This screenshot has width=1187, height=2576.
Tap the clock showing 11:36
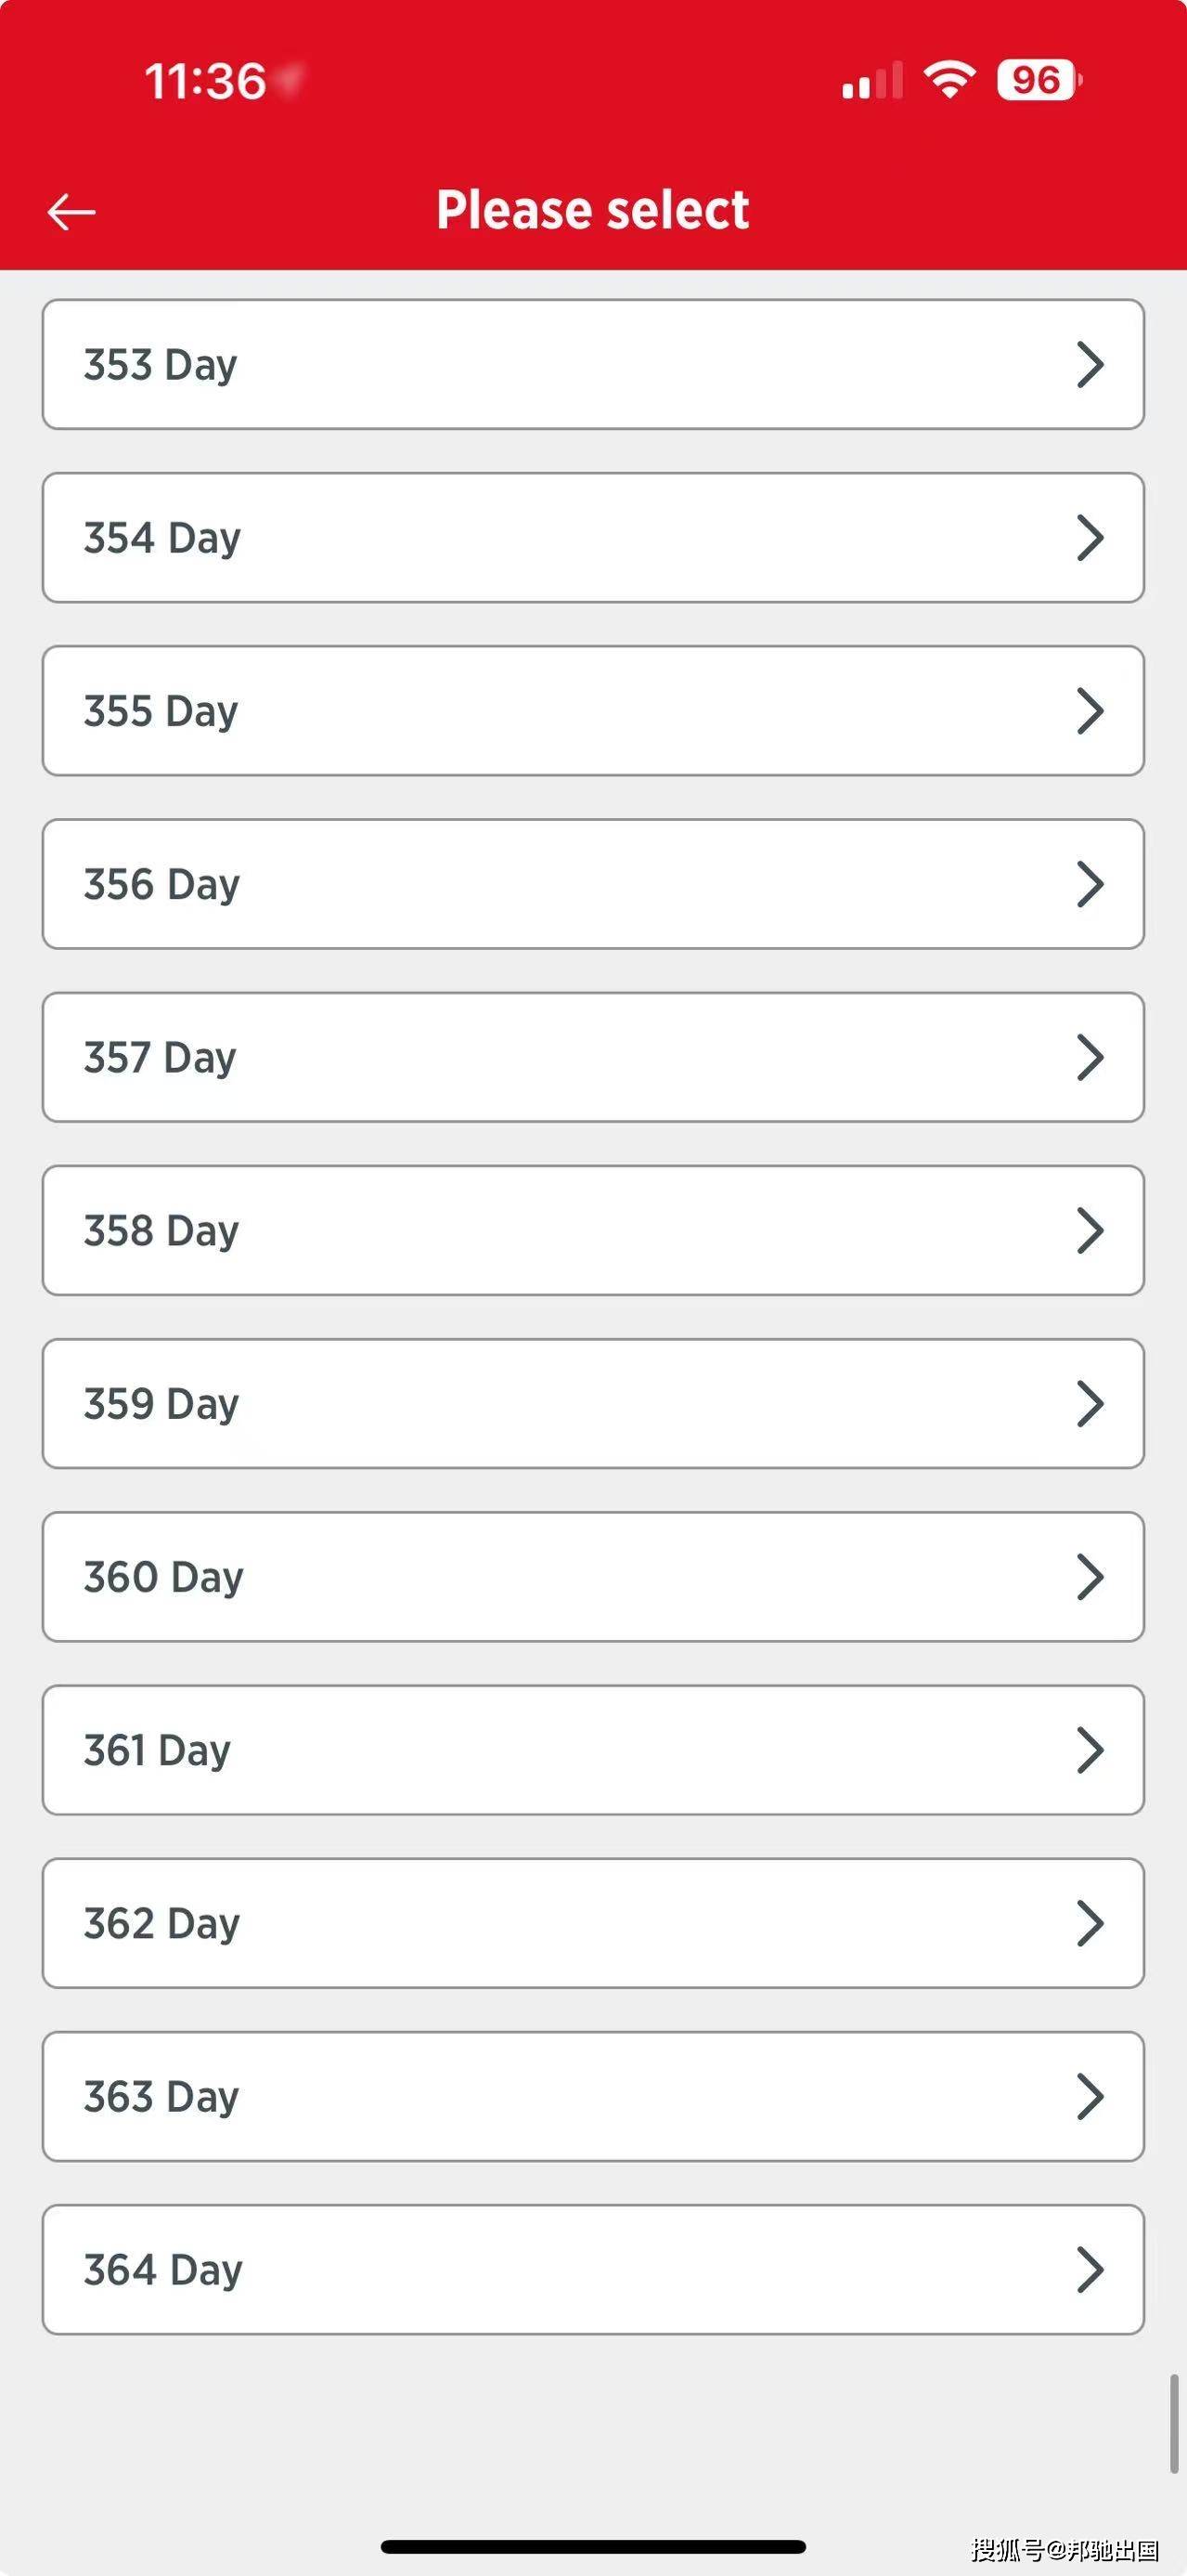coord(206,81)
